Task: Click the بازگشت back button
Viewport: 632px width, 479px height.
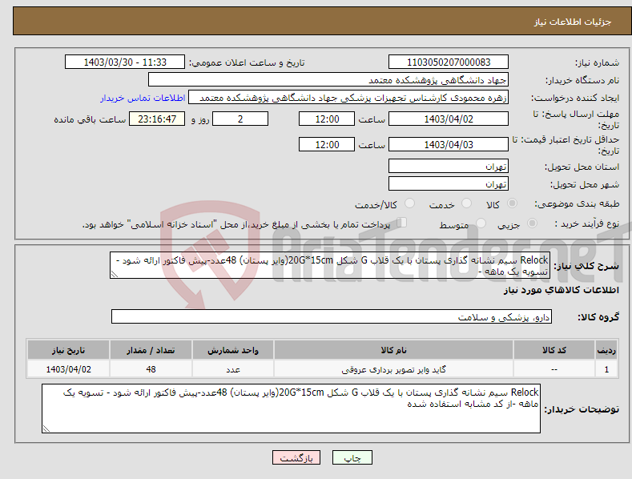Action: pyautogui.click(x=296, y=457)
